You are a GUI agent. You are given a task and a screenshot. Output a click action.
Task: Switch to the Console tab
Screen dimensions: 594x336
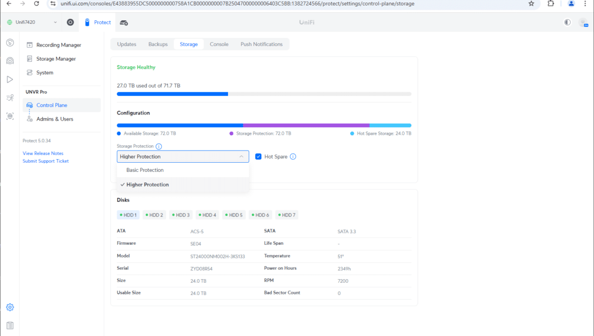219,44
